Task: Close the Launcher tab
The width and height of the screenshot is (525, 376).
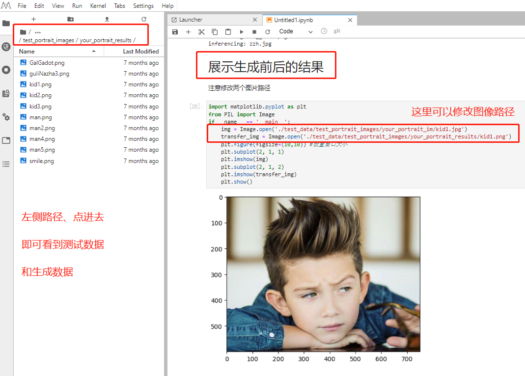Action: pos(255,20)
